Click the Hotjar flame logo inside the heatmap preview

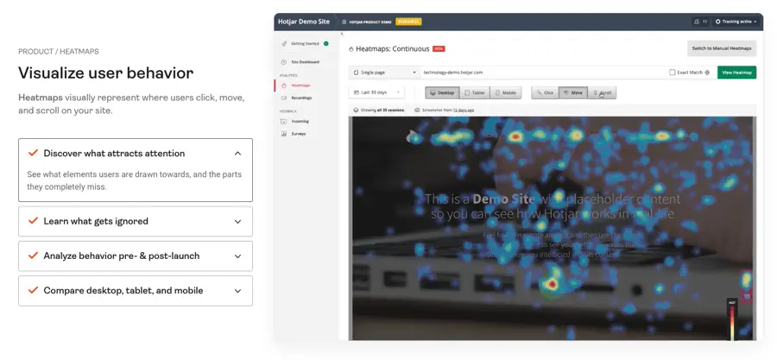pos(411,136)
